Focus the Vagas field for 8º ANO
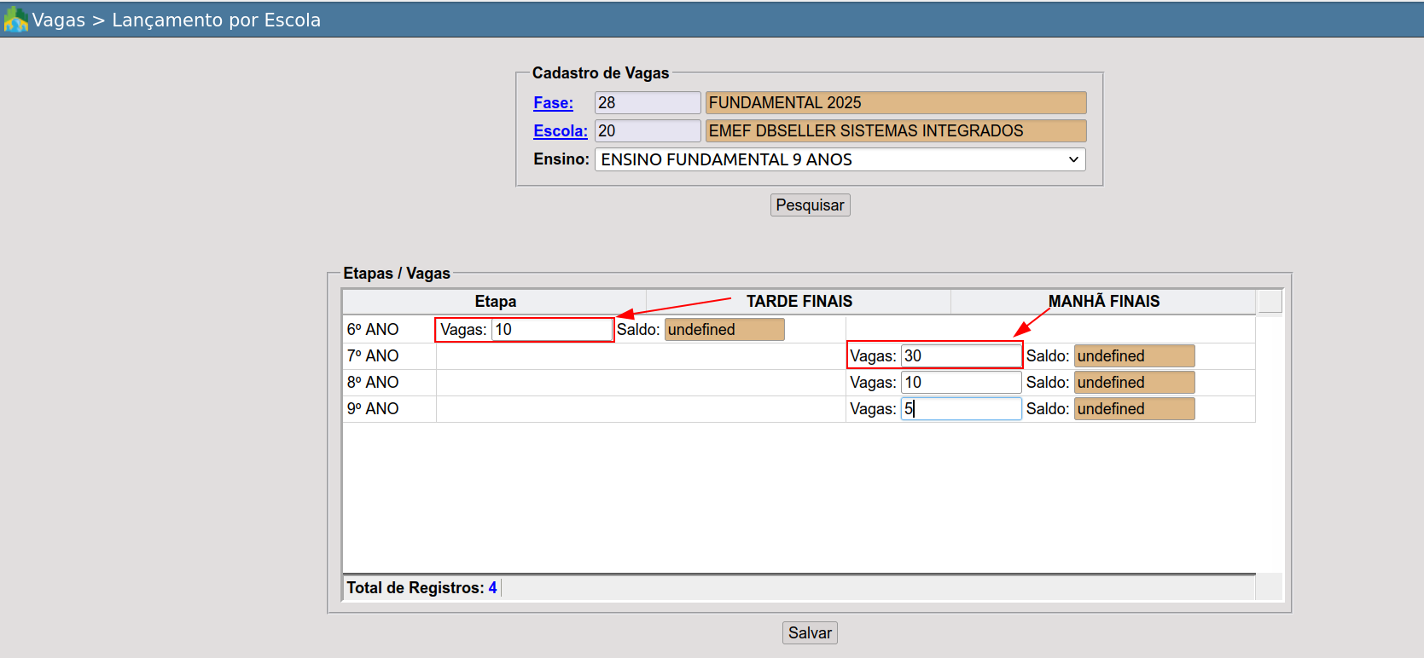Screen dimensions: 1424x658 click(x=961, y=383)
